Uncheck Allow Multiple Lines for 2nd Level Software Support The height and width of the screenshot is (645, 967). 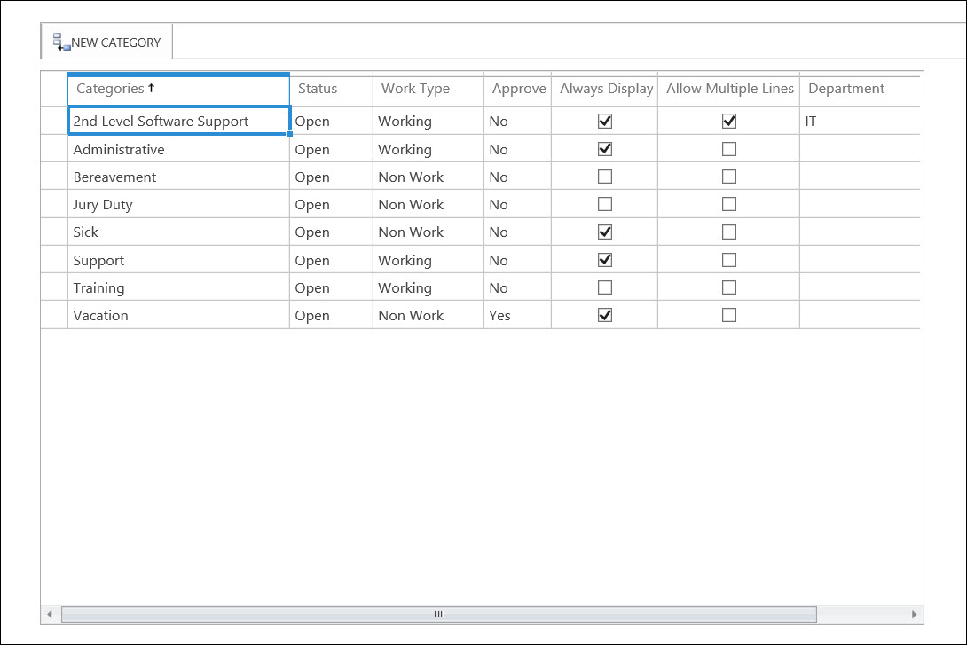(729, 121)
